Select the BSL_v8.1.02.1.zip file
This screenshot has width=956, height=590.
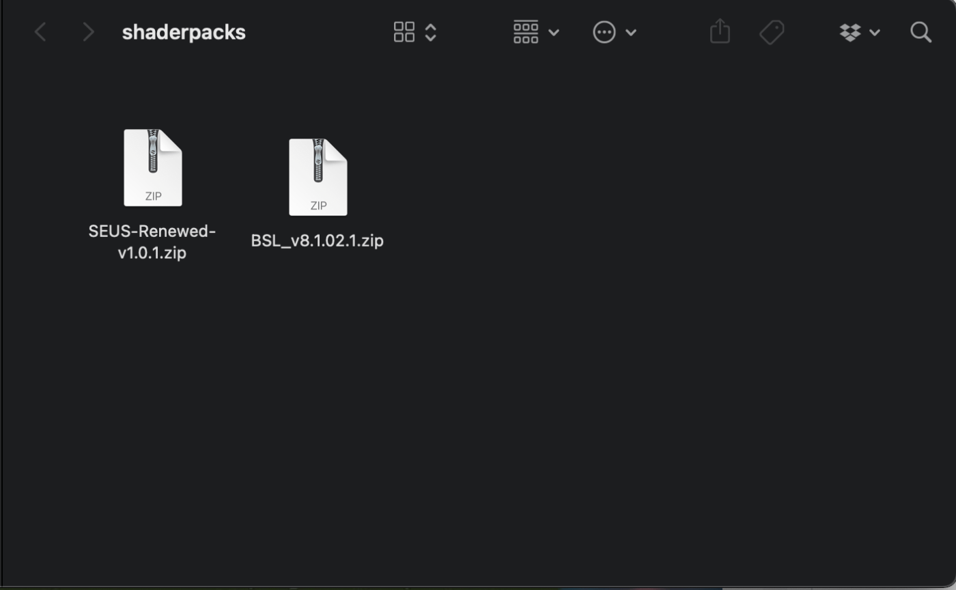[318, 176]
